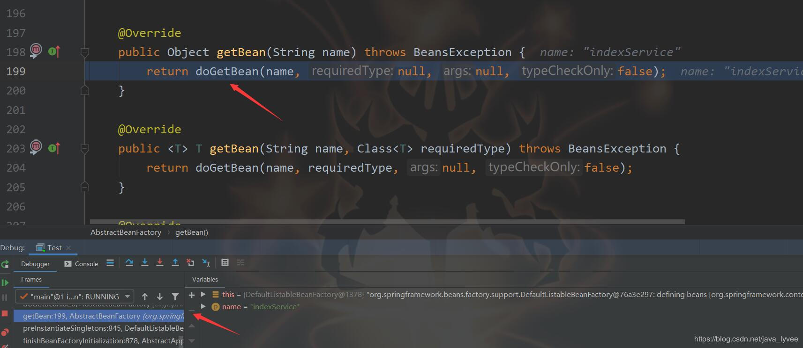Expand the 'name' variable node

[x=203, y=306]
